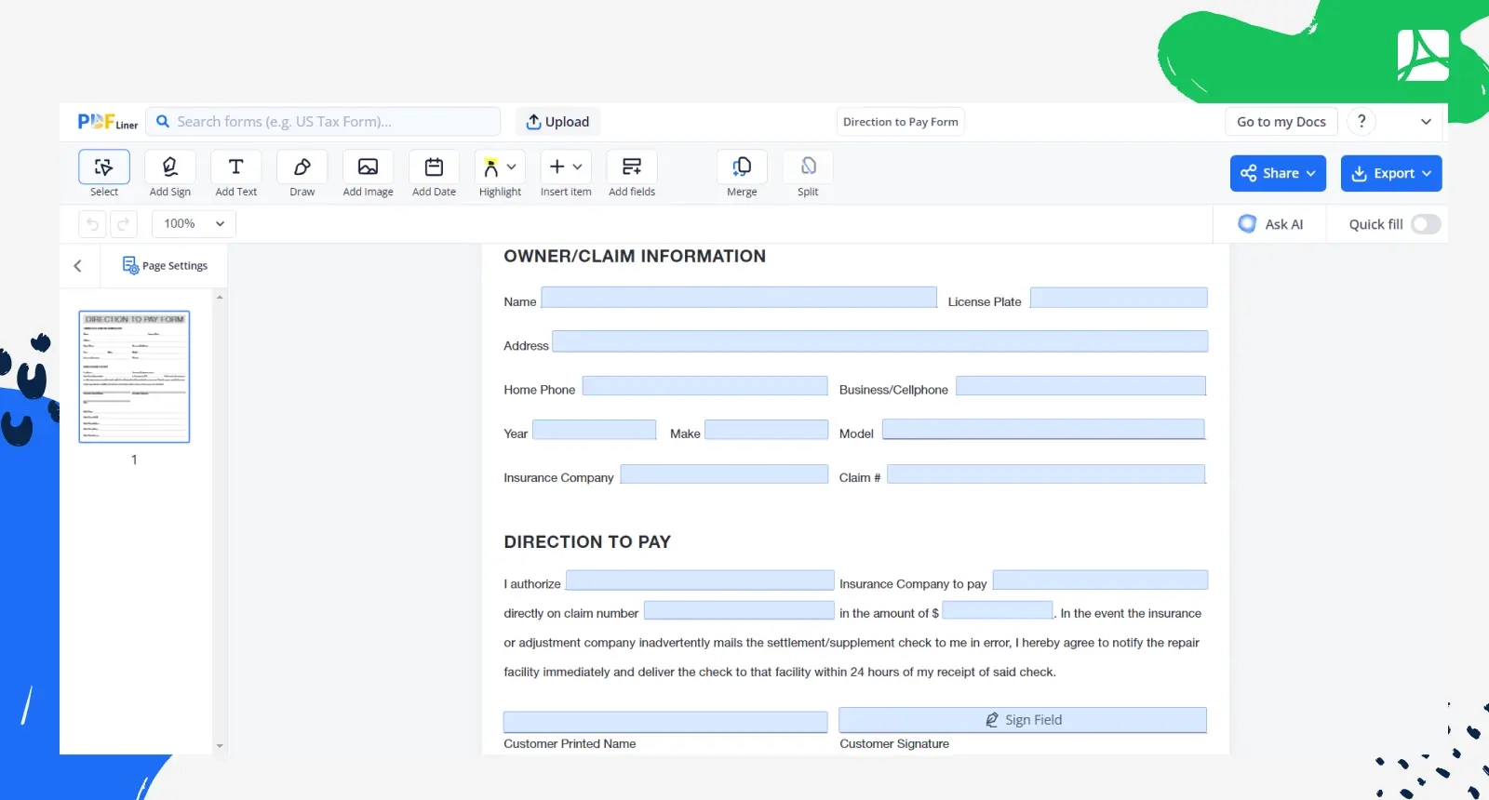Click the claim number field
This screenshot has width=1489, height=800.
[x=739, y=610]
